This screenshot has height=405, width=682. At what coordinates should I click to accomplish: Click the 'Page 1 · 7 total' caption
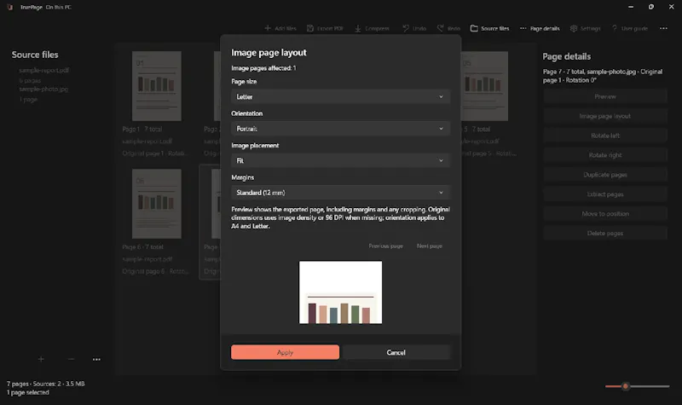tap(142, 130)
